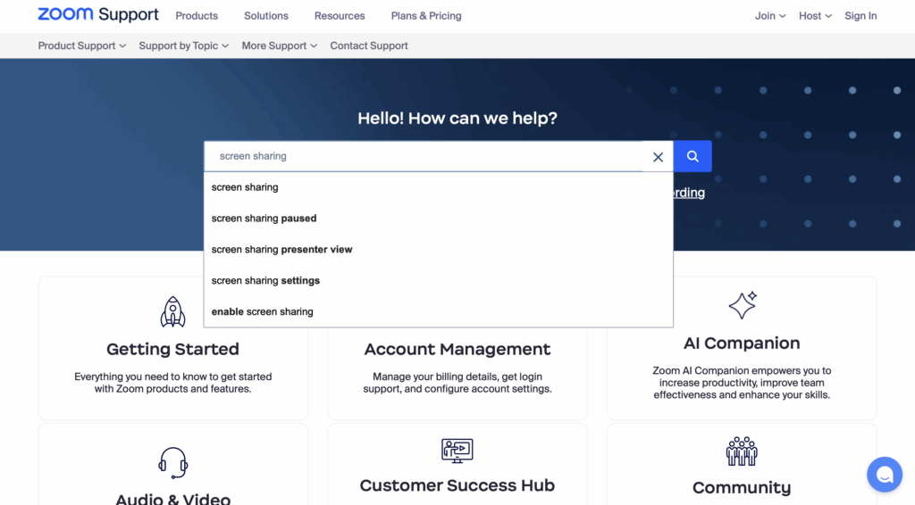
Task: Open the Resources menu
Action: 340,16
